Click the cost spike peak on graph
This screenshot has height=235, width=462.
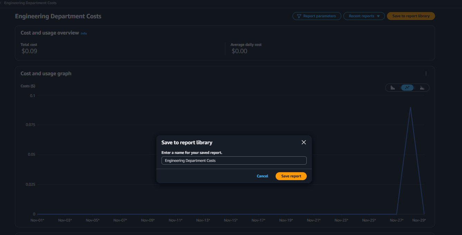pos(410,107)
